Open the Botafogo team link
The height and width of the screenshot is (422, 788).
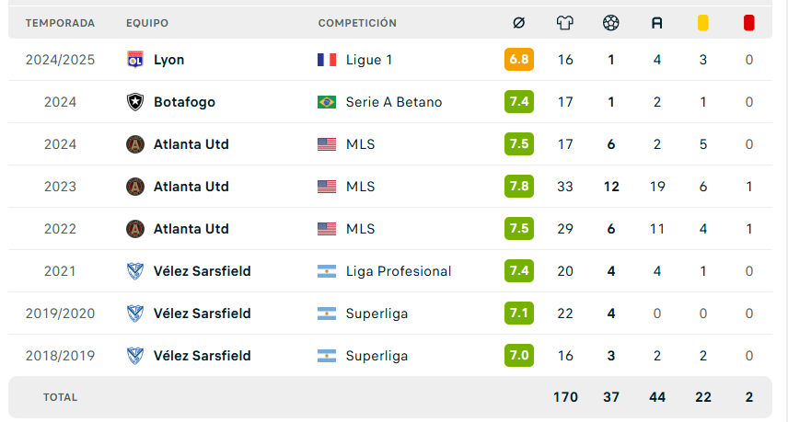point(184,102)
